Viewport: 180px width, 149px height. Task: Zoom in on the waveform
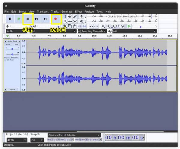click(x=103, y=26)
